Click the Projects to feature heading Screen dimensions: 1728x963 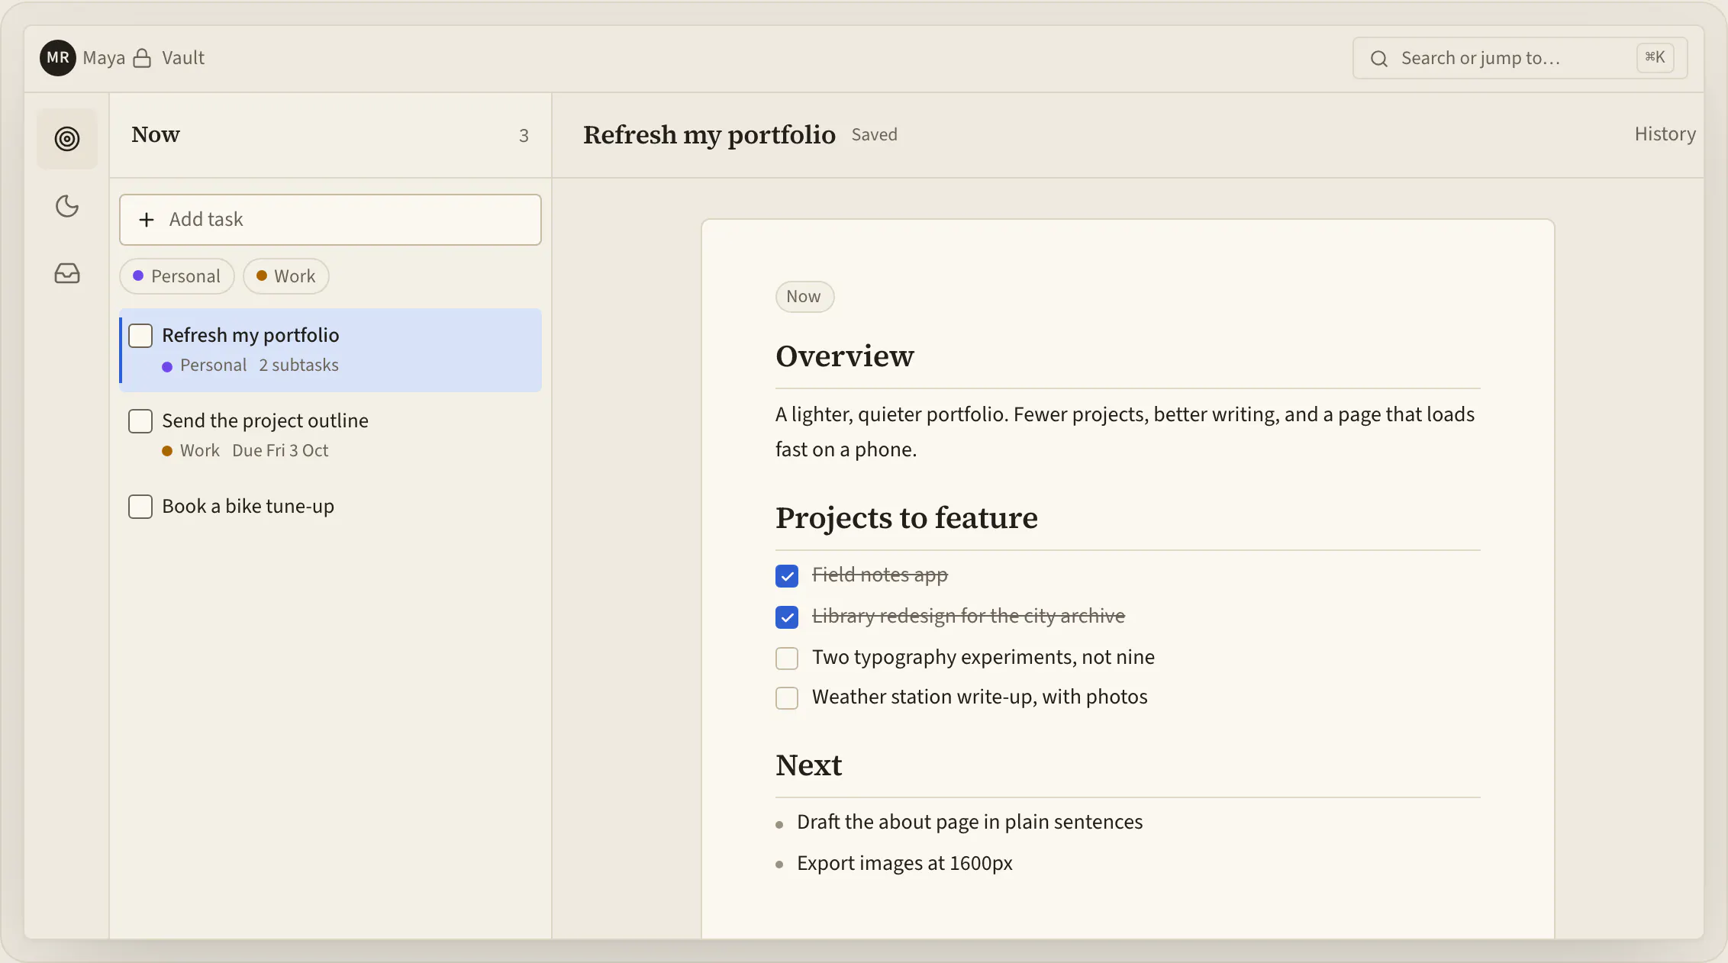point(907,518)
